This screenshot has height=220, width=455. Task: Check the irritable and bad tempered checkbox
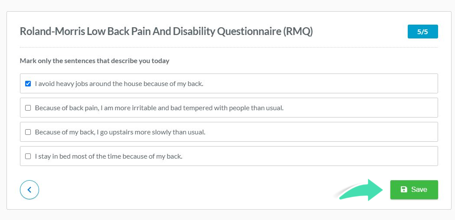(x=28, y=108)
